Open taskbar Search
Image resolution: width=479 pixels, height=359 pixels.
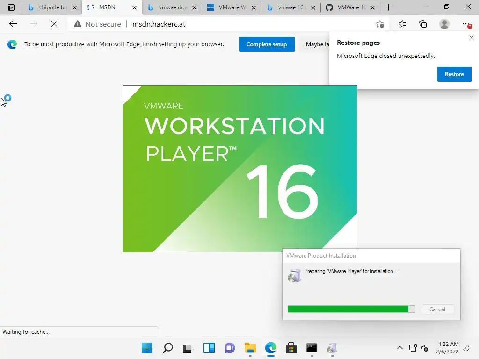coord(168,348)
